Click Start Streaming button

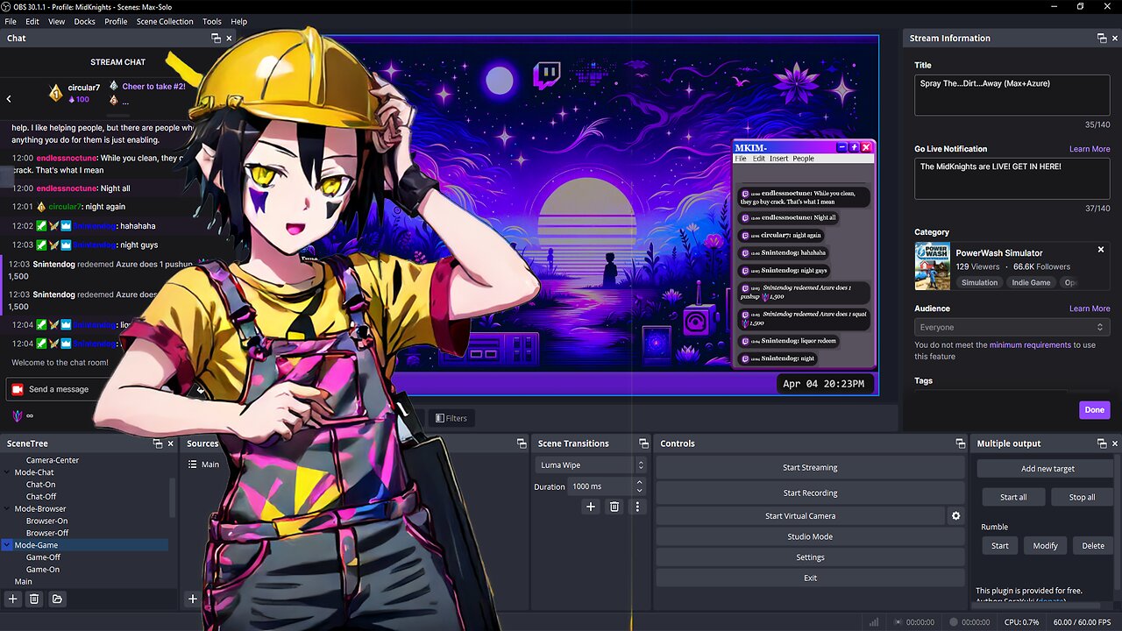[x=810, y=468]
